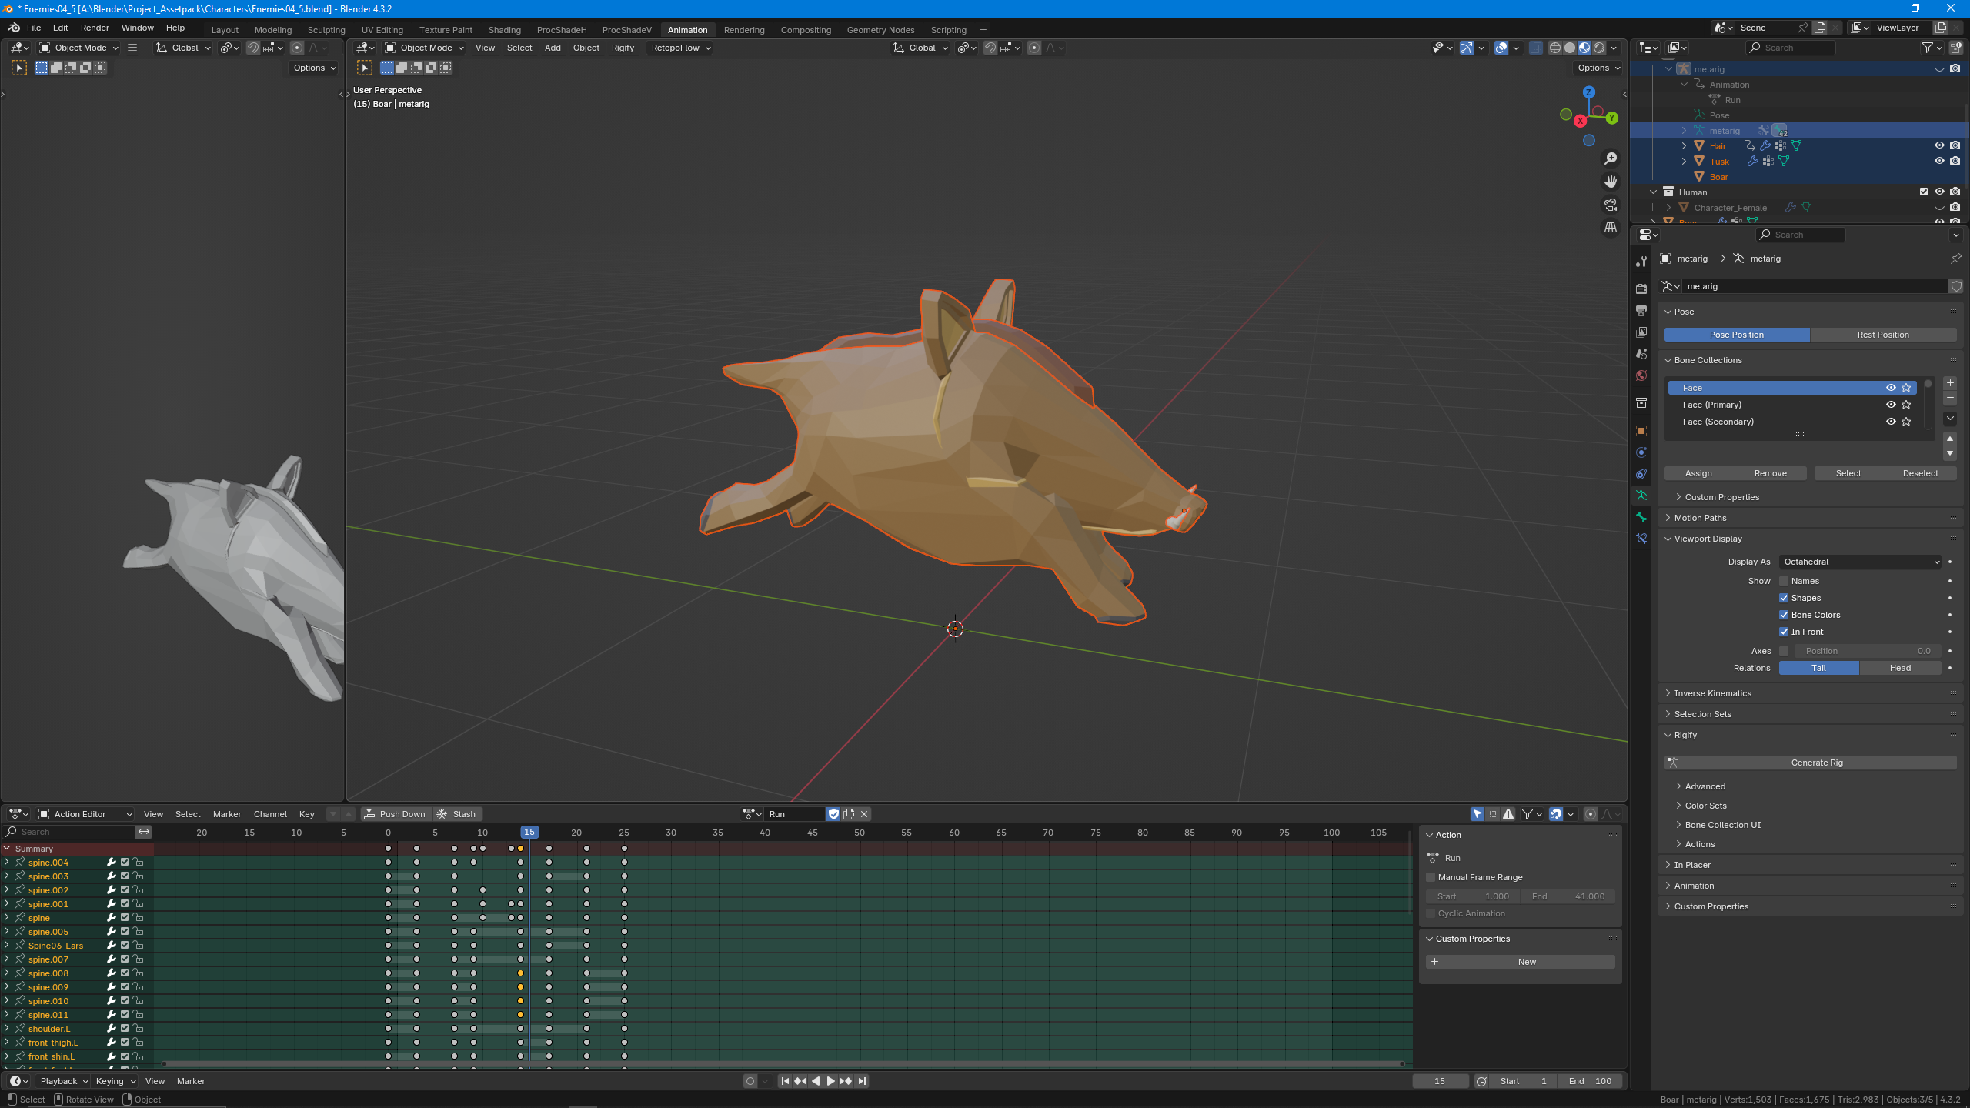Screen dimensions: 1970x1108
Task: Open the Rigify menu in viewport header
Action: [x=623, y=48]
